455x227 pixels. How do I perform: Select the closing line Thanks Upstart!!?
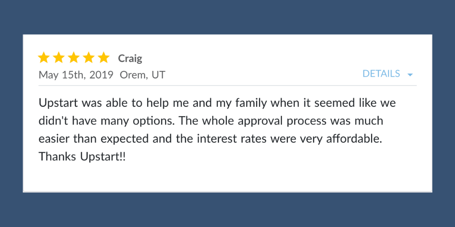[82, 157]
